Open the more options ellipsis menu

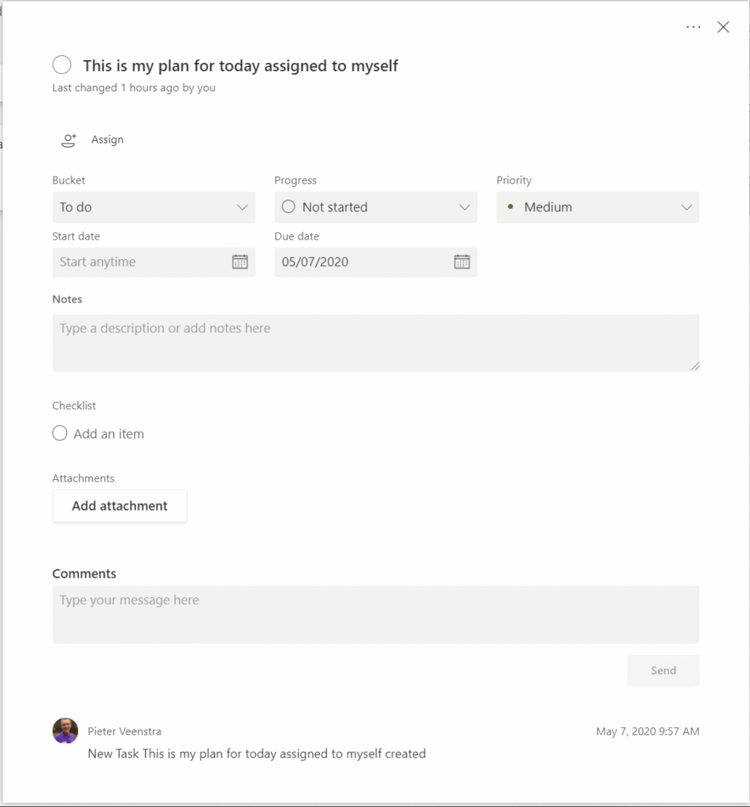(693, 28)
